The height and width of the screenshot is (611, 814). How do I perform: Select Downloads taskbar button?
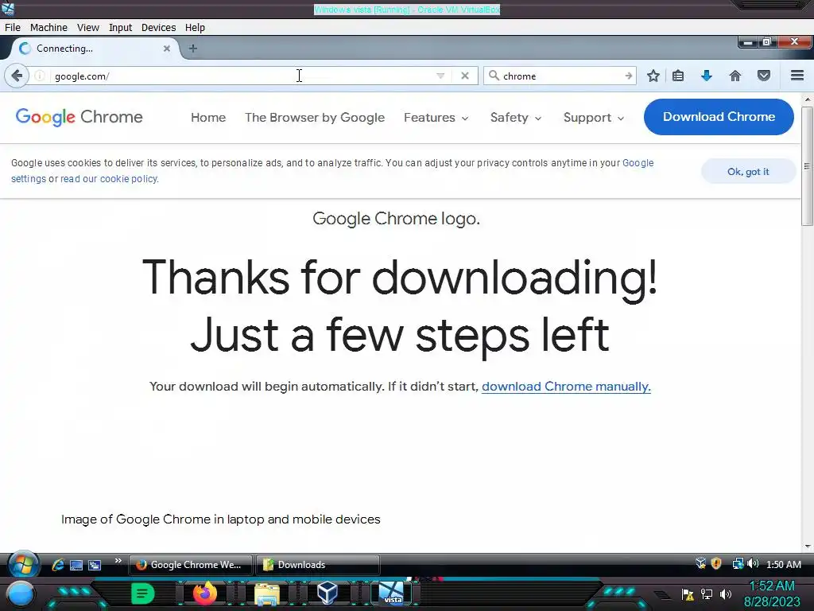tap(317, 565)
